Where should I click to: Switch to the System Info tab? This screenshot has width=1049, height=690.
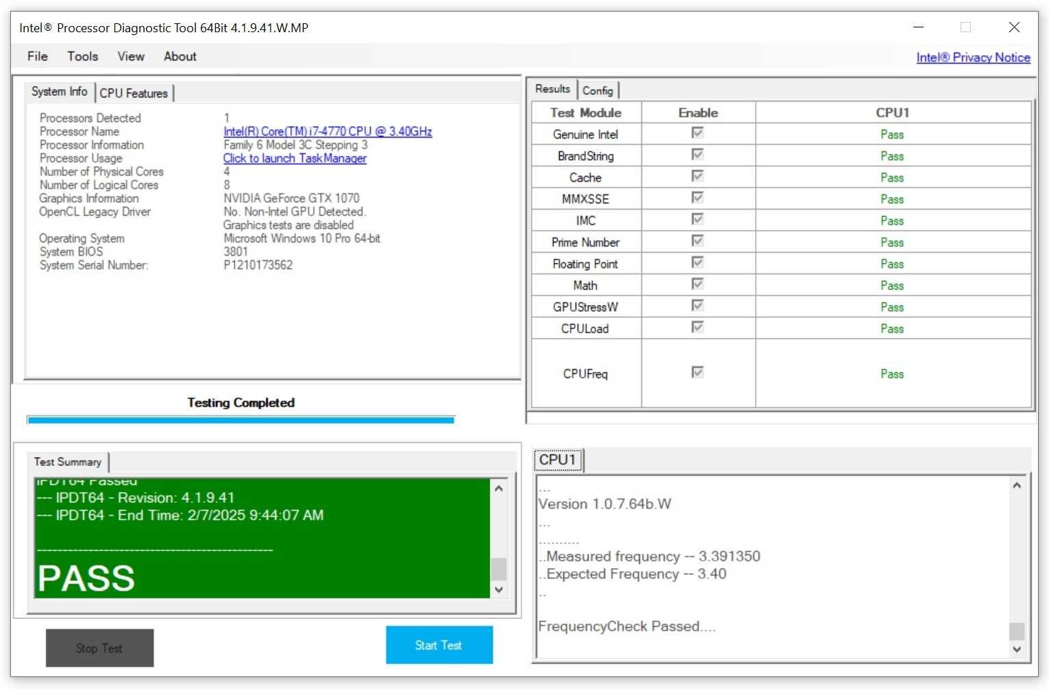[59, 92]
